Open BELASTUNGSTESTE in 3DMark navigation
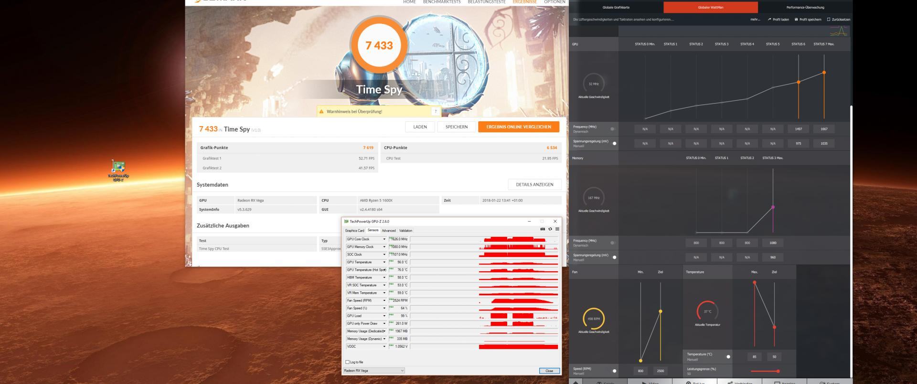Screen dimensions: 917x384 [x=487, y=2]
